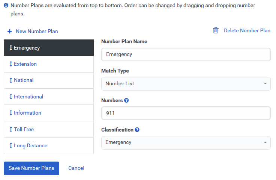Image resolution: width=276 pixels, height=180 pixels.
Task: Focus the Number Plan Name field
Action: [x=186, y=54]
